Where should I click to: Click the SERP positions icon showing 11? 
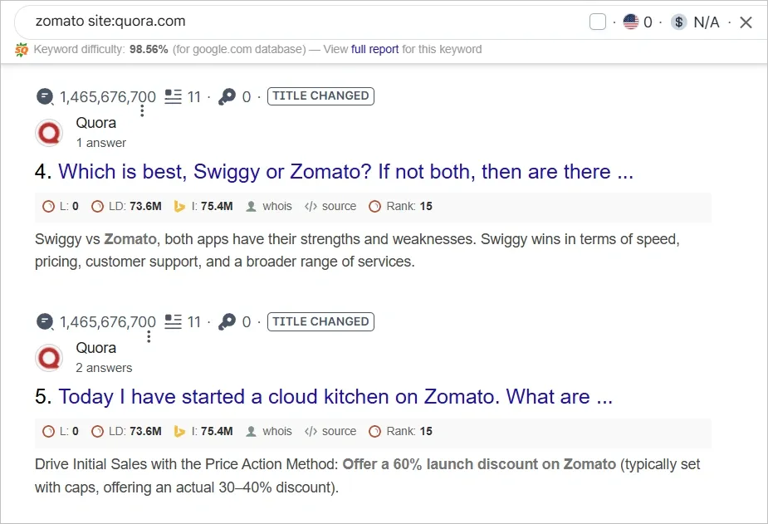point(171,96)
